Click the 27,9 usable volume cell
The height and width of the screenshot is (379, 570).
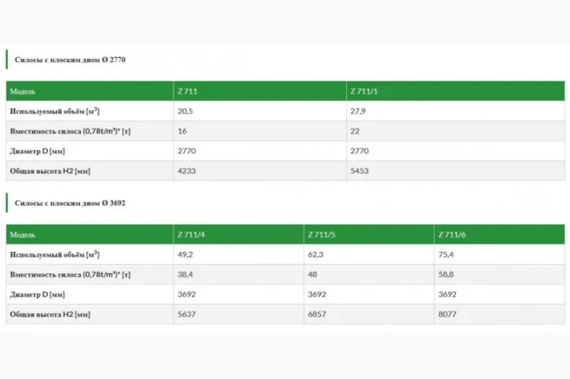coord(358,111)
